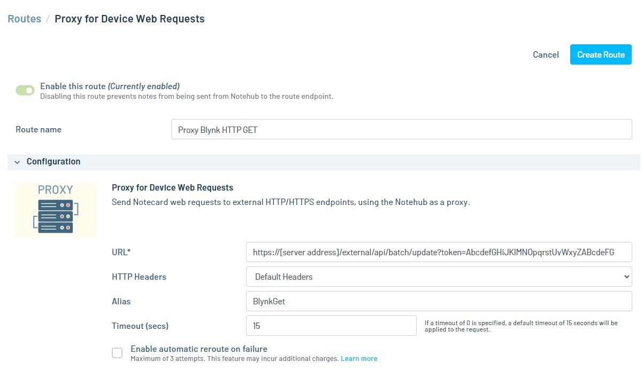This screenshot has width=644, height=378.
Task: Click the Proxy for Device Web Requests heading
Action: coord(172,187)
